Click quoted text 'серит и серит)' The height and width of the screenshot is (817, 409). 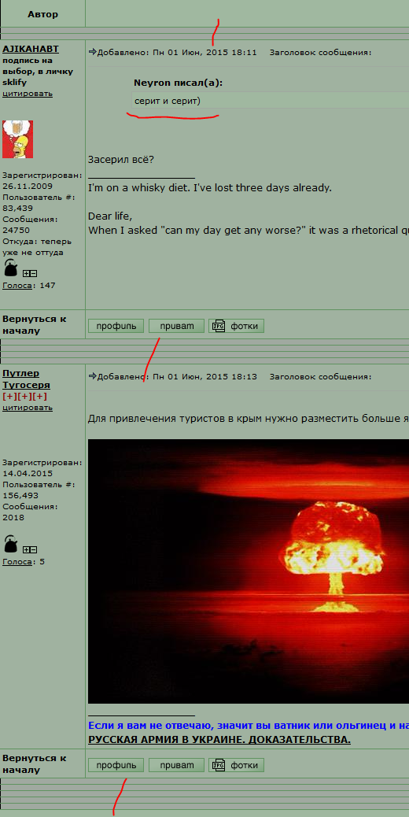[x=167, y=101]
